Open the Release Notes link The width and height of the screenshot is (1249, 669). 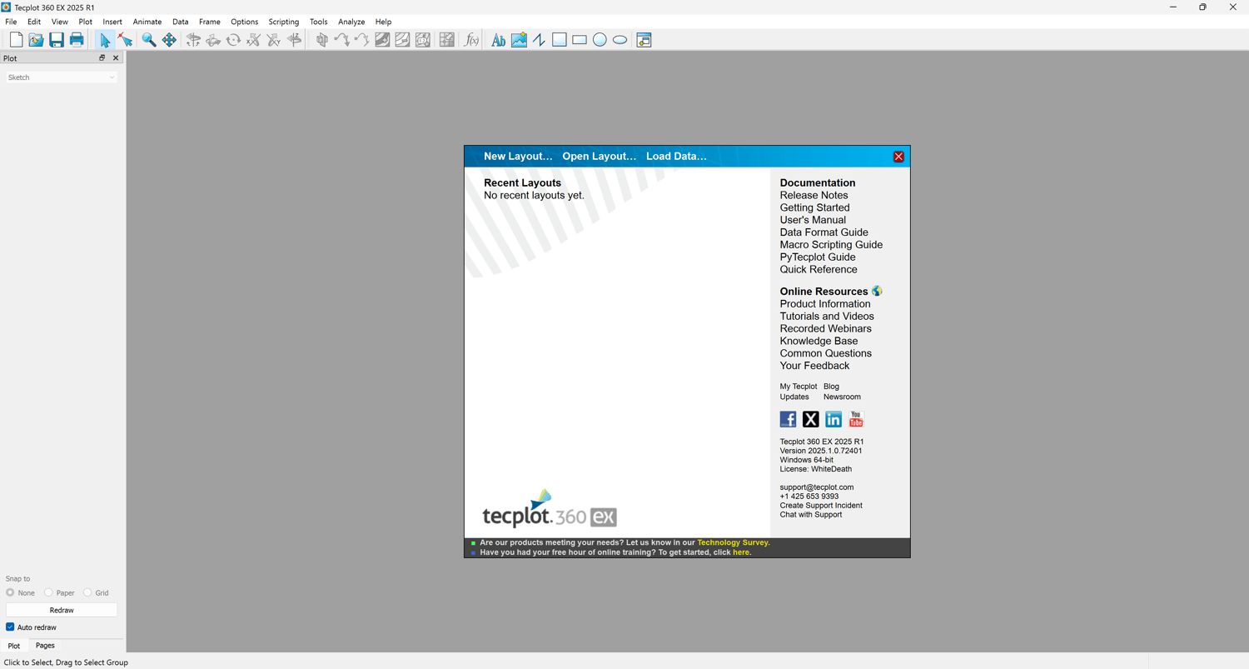[x=814, y=196]
